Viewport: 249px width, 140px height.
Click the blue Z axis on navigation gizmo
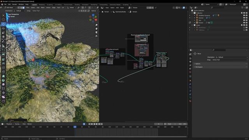tap(93, 15)
